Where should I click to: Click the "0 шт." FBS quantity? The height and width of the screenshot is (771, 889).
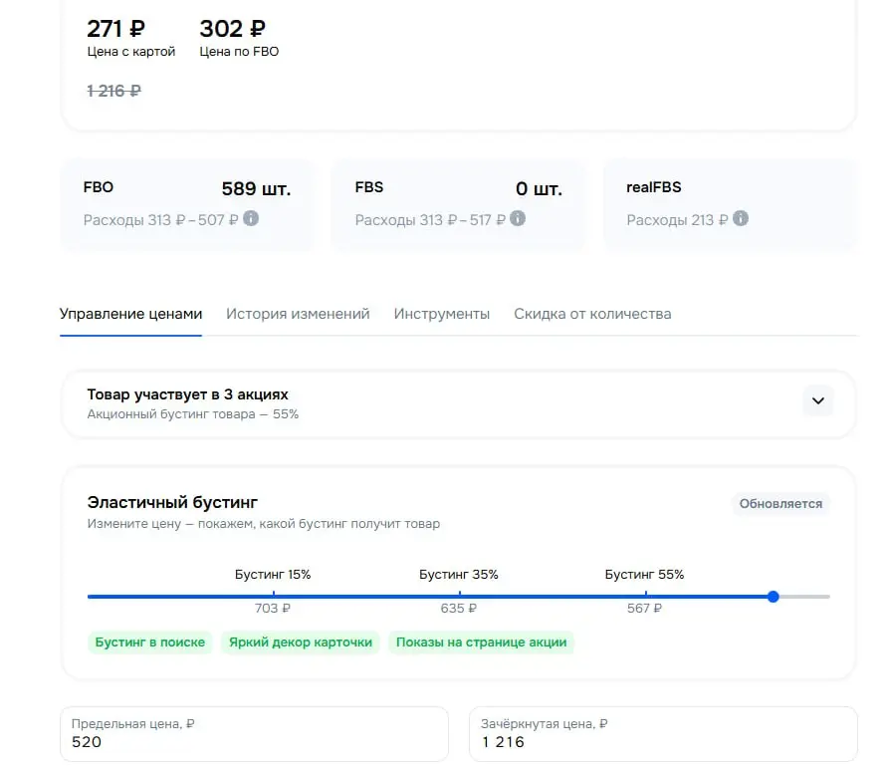coord(539,188)
